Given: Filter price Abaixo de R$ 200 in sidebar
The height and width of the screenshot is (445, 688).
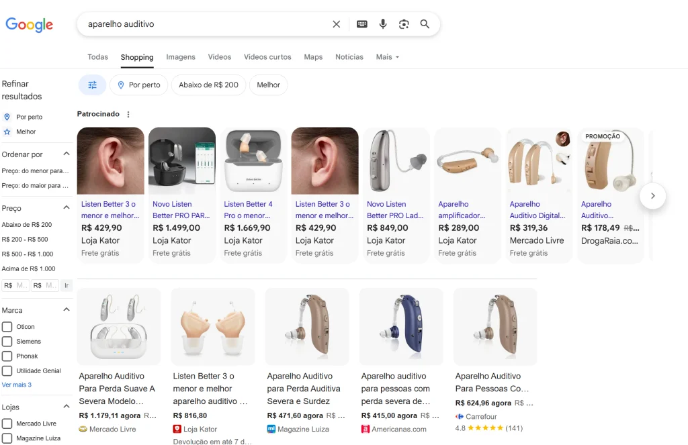Looking at the screenshot, I should 27,225.
